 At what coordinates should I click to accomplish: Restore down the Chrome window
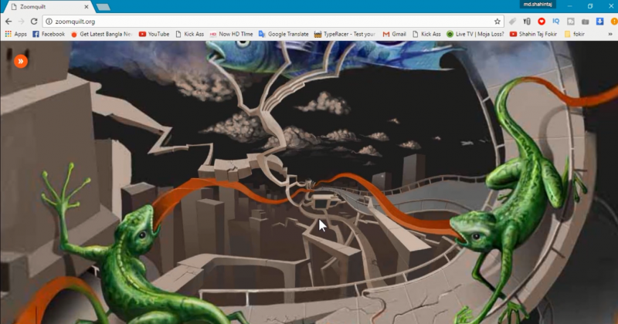pos(590,6)
